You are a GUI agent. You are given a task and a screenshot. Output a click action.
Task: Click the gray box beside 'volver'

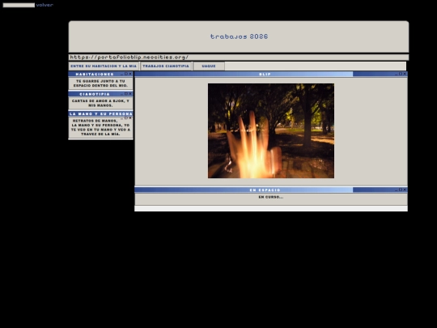pos(19,5)
